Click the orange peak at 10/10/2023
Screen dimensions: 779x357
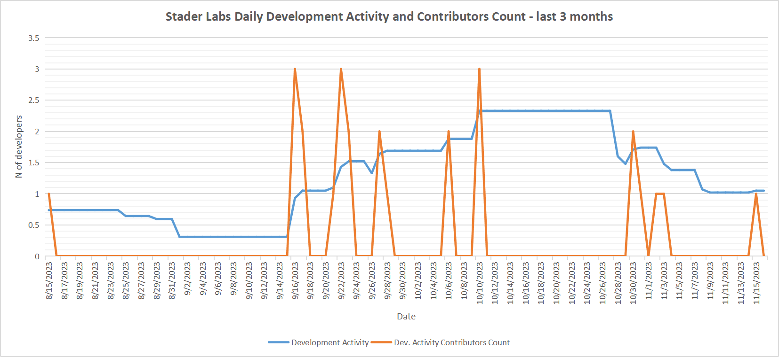point(479,70)
